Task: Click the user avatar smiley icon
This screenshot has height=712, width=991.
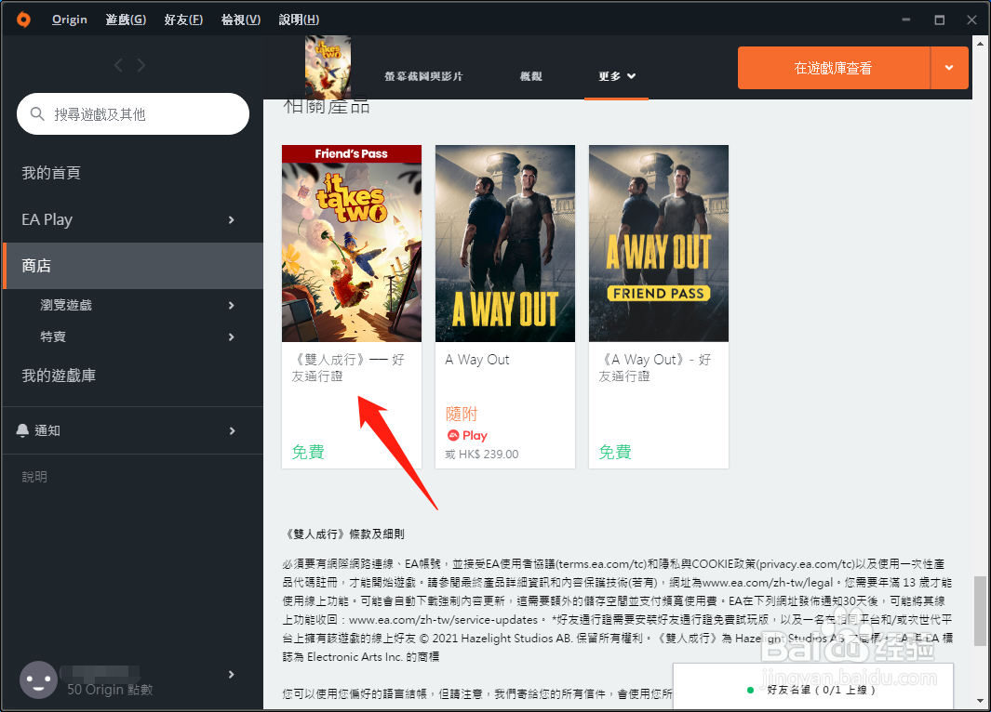Action: coord(38,679)
